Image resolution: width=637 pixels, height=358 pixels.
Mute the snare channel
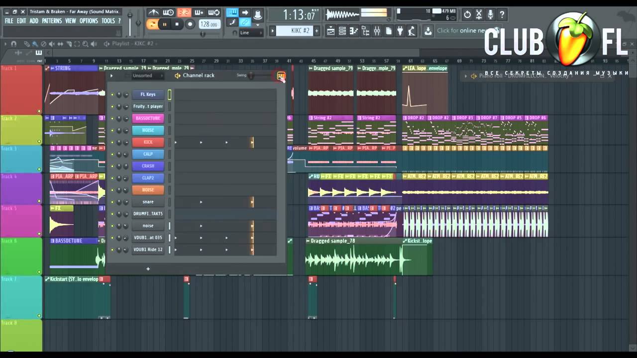tap(112, 202)
